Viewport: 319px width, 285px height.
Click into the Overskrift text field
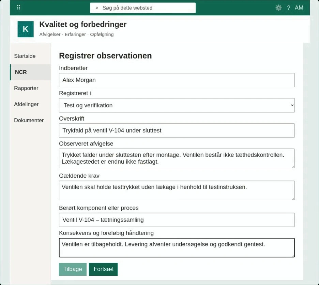tap(177, 131)
